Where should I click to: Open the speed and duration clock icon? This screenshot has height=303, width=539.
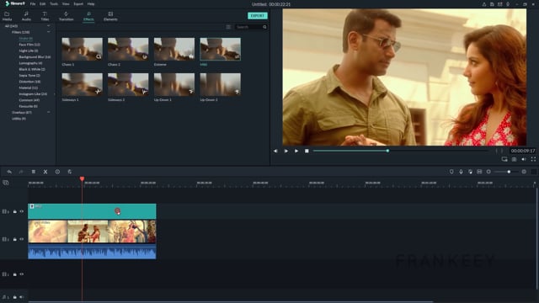click(x=57, y=172)
